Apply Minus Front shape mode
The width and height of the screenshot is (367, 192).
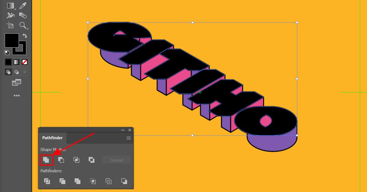coord(61,160)
